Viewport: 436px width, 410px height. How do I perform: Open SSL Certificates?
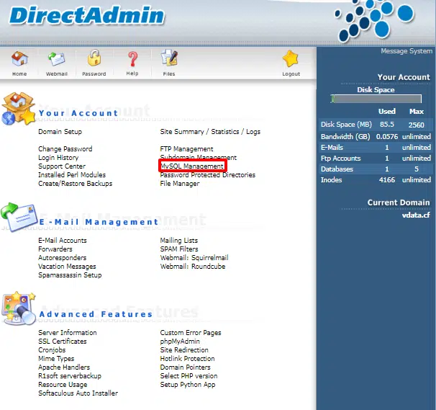[x=63, y=341]
